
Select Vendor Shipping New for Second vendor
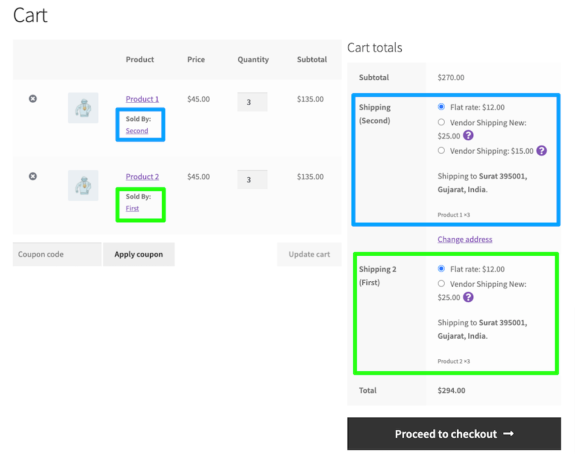(x=441, y=122)
